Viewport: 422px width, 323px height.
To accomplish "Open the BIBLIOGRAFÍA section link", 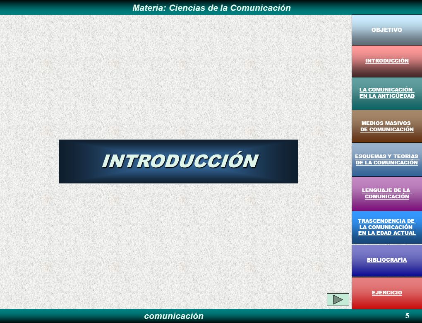I will click(x=387, y=260).
